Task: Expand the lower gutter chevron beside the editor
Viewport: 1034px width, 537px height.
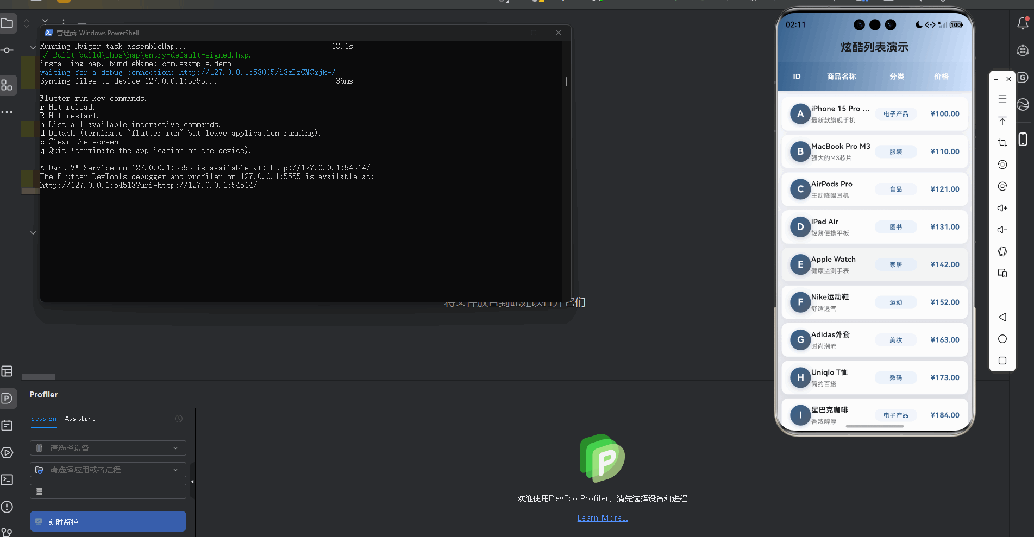Action: (x=33, y=233)
